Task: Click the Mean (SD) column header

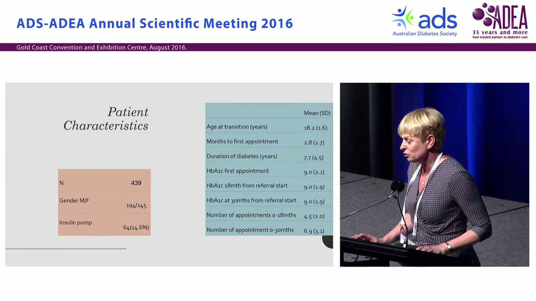Action: click(317, 113)
